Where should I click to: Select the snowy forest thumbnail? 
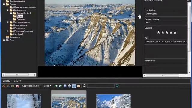click(24, 101)
